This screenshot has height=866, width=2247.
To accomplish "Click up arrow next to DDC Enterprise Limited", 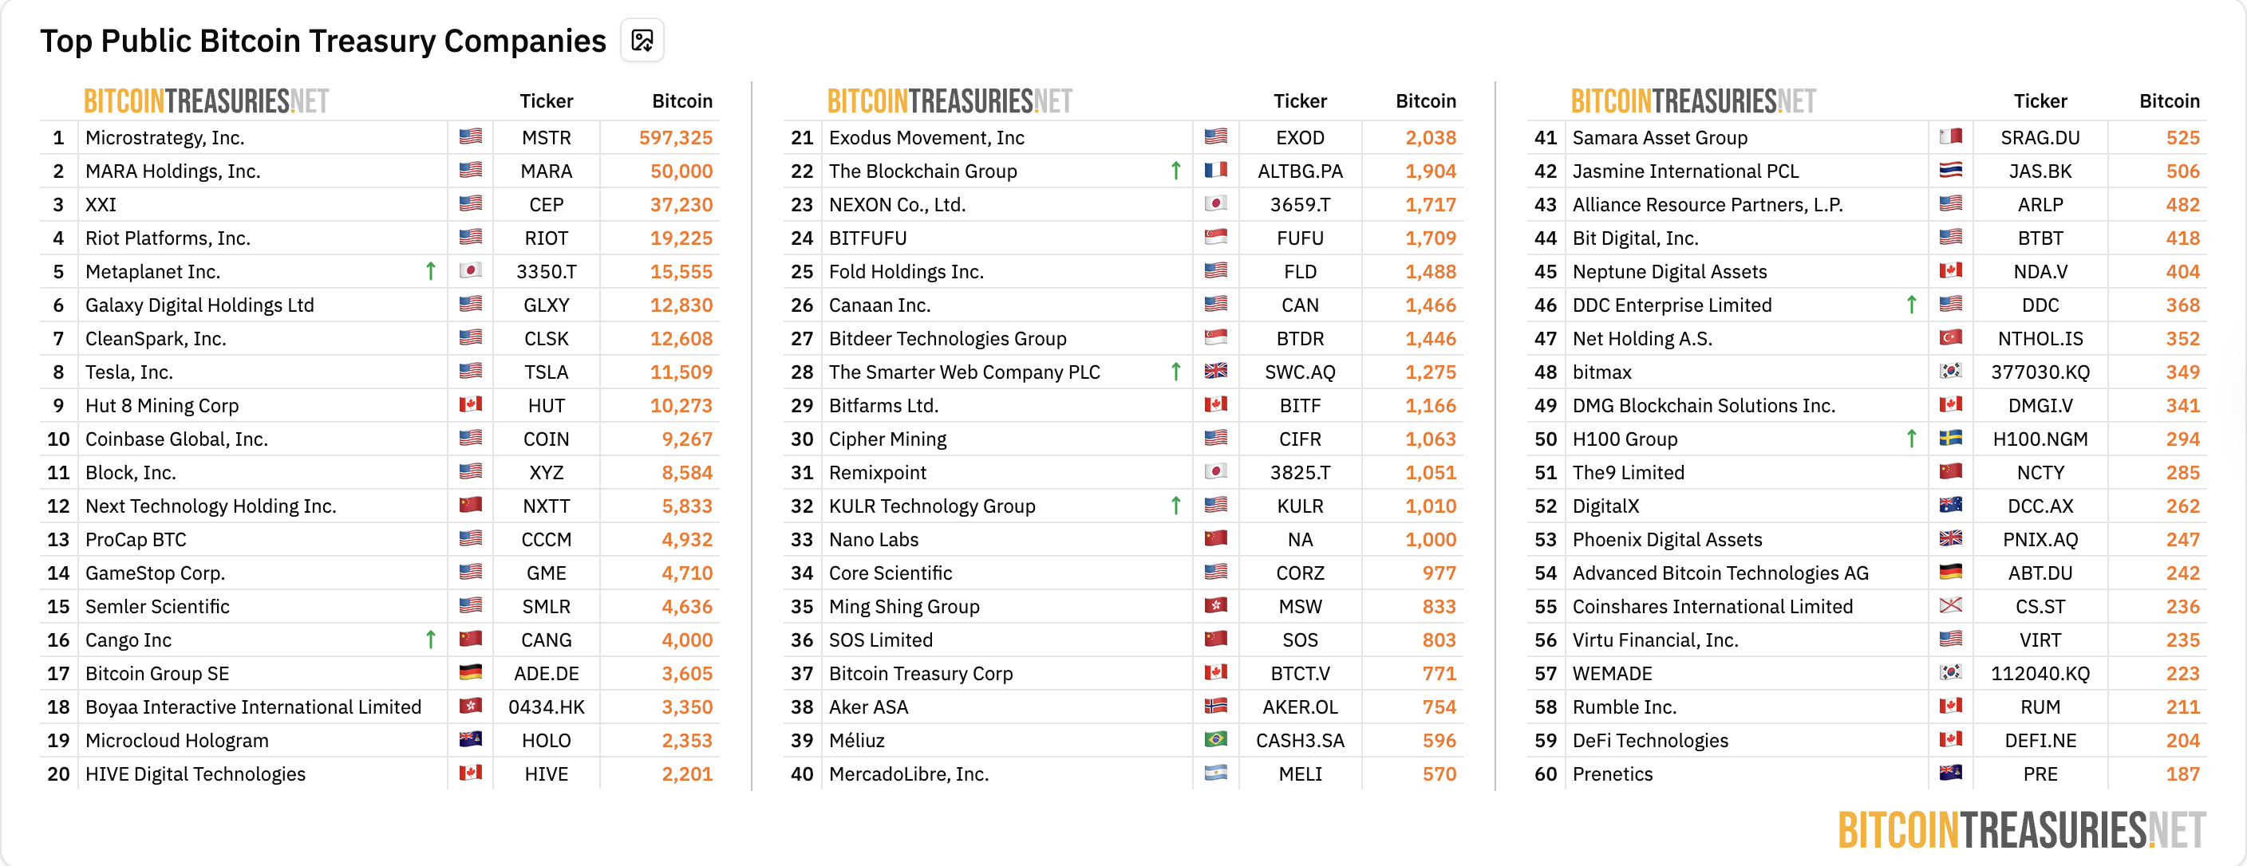I will (1910, 305).
